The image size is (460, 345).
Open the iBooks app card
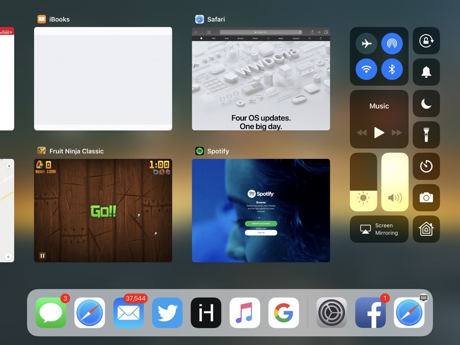pyautogui.click(x=103, y=78)
